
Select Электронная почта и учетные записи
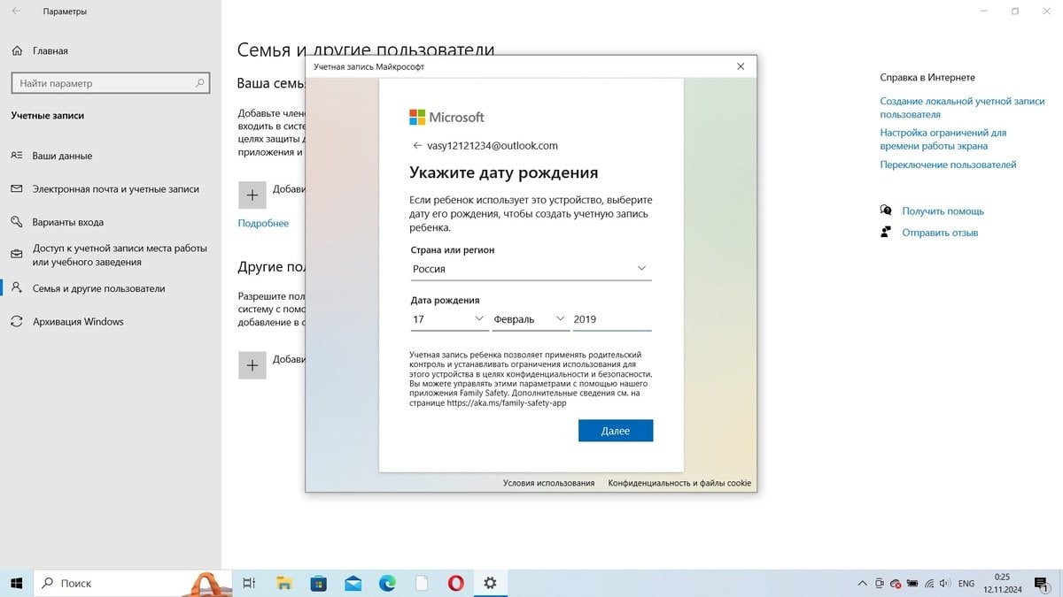pyautogui.click(x=110, y=189)
